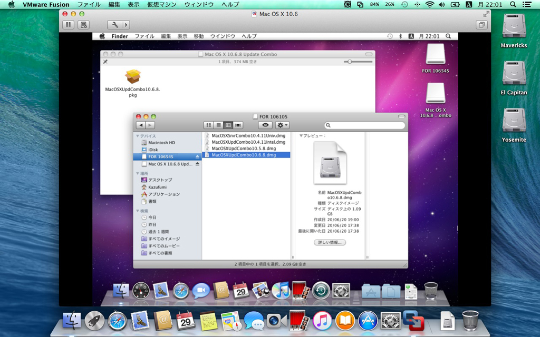This screenshot has width=540, height=337.
Task: Select column view in FOR 106105 window
Action: coord(228,125)
